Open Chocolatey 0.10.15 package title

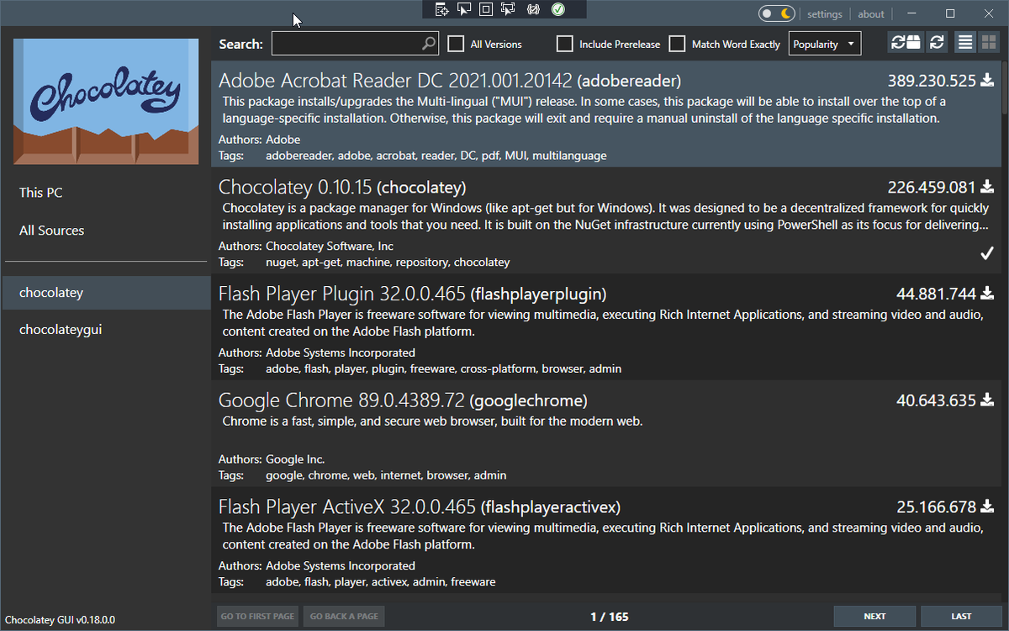coord(342,187)
